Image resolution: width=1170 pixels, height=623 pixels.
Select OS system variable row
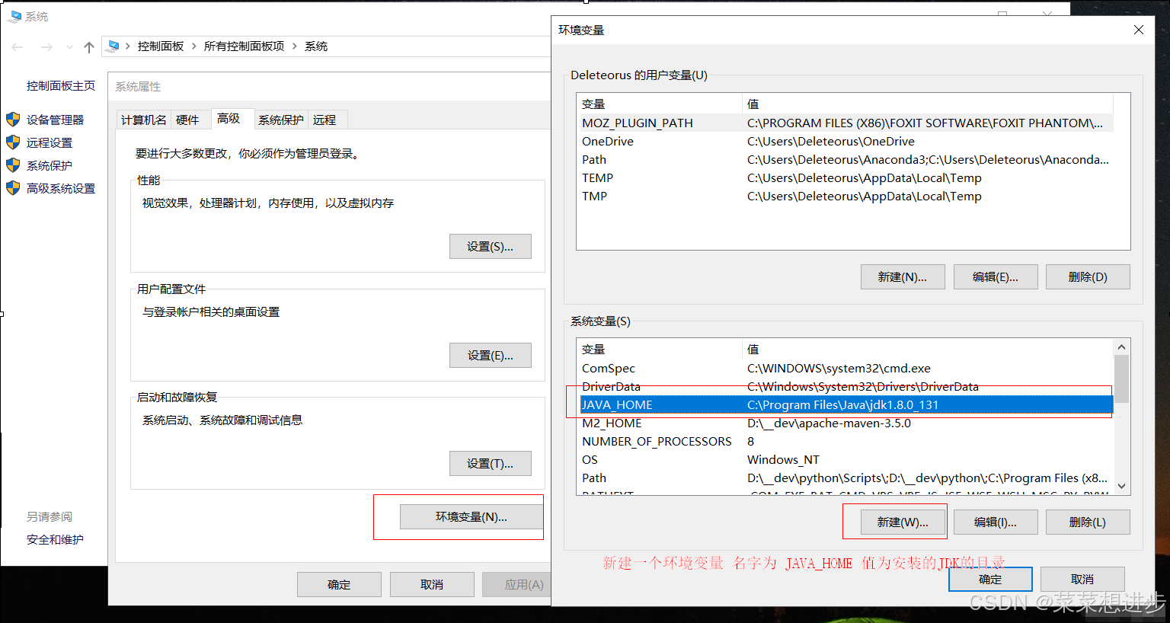click(846, 460)
